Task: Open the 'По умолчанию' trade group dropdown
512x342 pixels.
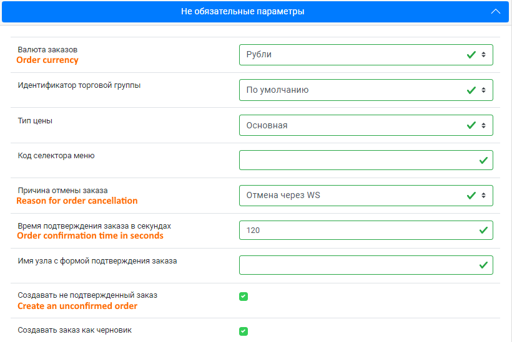Action: tap(366, 90)
